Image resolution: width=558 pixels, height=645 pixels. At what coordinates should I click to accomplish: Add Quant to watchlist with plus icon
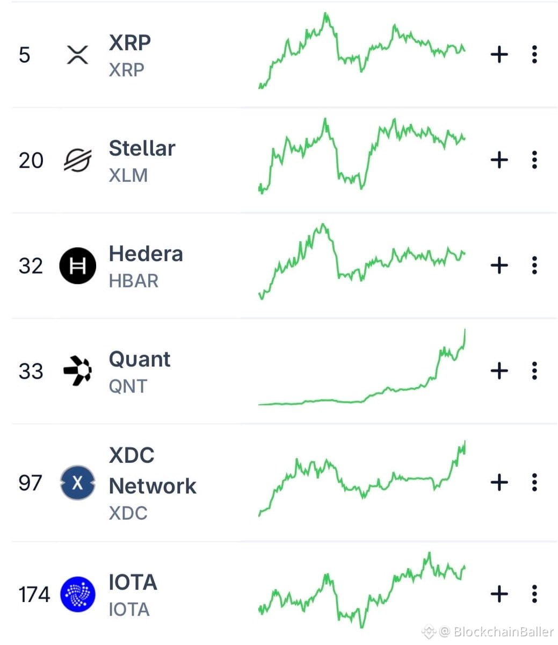(499, 370)
